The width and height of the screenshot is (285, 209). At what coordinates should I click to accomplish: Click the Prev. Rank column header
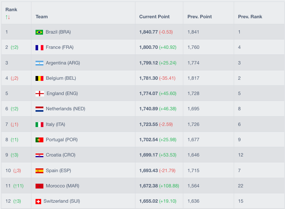click(x=250, y=17)
